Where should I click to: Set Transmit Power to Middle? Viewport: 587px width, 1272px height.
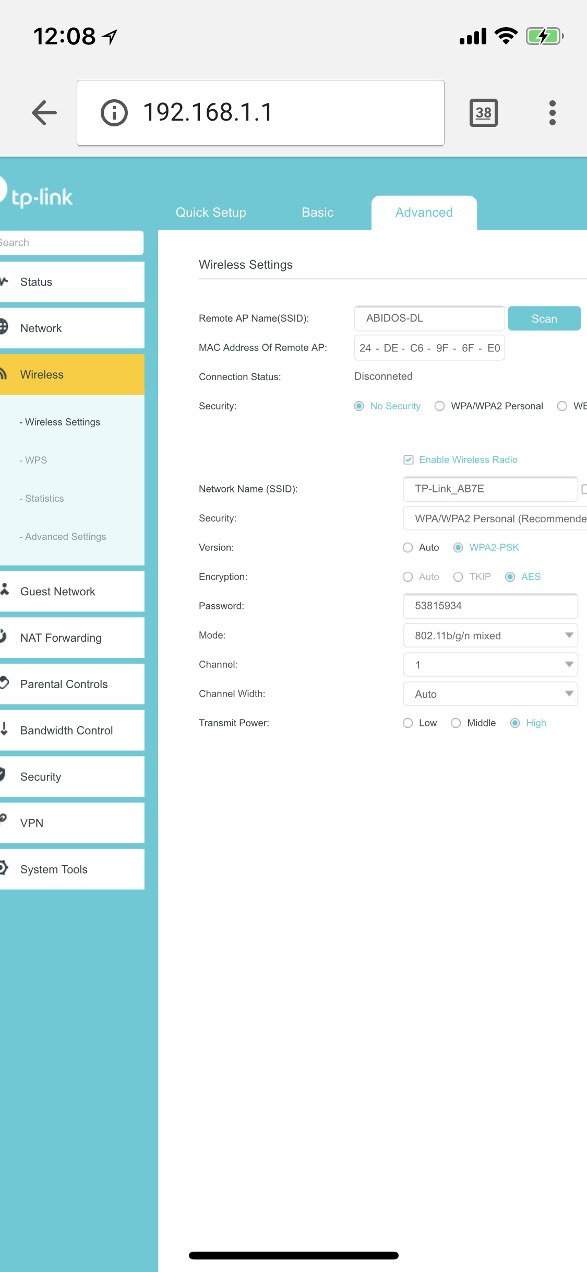456,723
